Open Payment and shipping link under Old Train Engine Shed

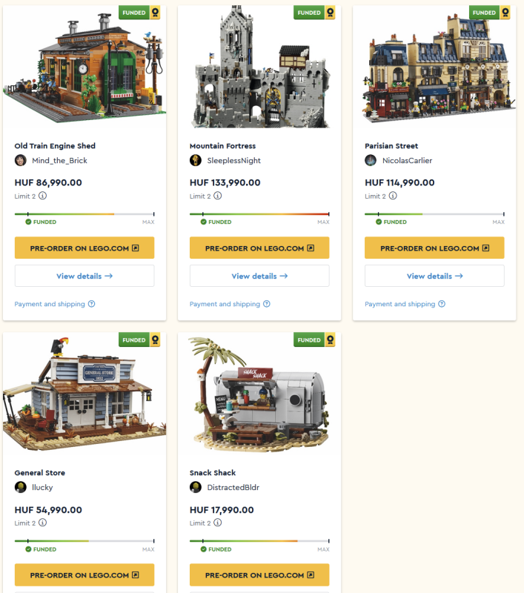pyautogui.click(x=55, y=304)
